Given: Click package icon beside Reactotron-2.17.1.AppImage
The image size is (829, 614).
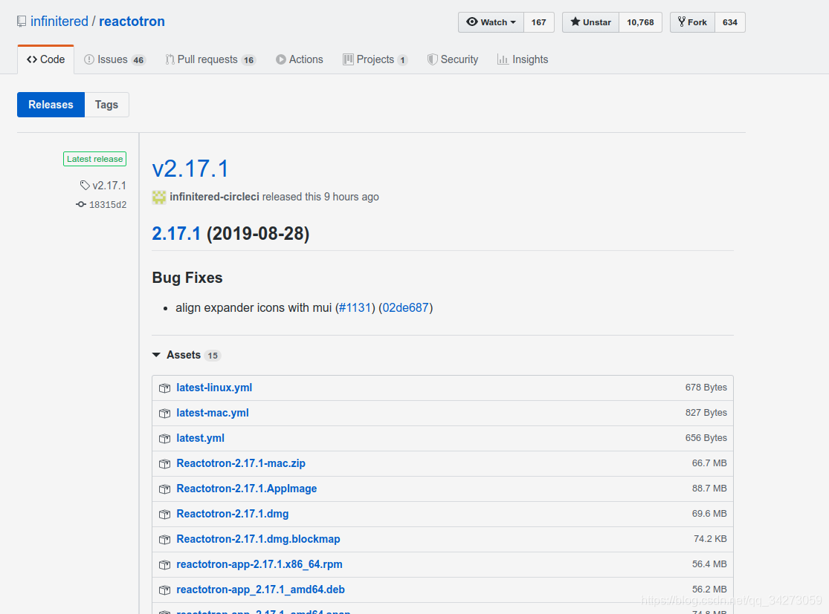Looking at the screenshot, I should pyautogui.click(x=165, y=489).
